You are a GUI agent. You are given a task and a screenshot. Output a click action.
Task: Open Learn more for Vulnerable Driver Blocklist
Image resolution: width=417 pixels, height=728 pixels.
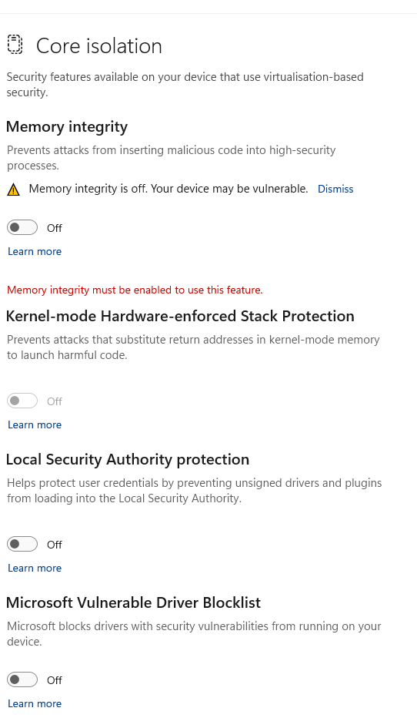pos(35,704)
